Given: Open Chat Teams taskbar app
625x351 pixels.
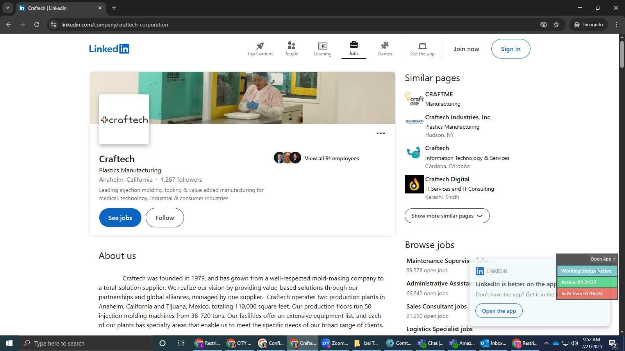Looking at the screenshot, I should click(x=430, y=343).
